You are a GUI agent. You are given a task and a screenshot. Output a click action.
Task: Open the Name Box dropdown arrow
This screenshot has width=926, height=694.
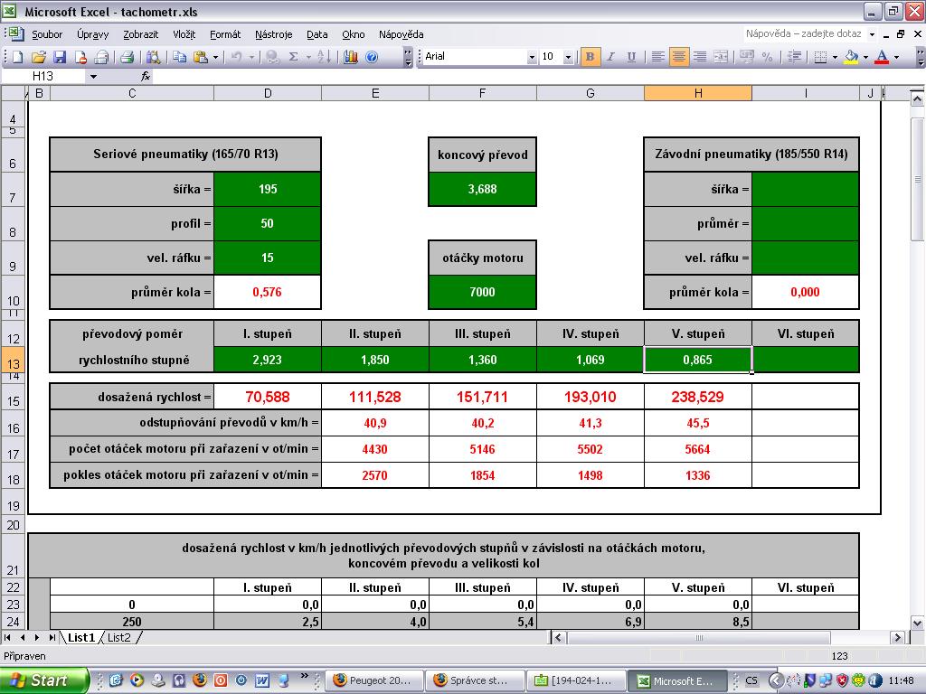(92, 77)
